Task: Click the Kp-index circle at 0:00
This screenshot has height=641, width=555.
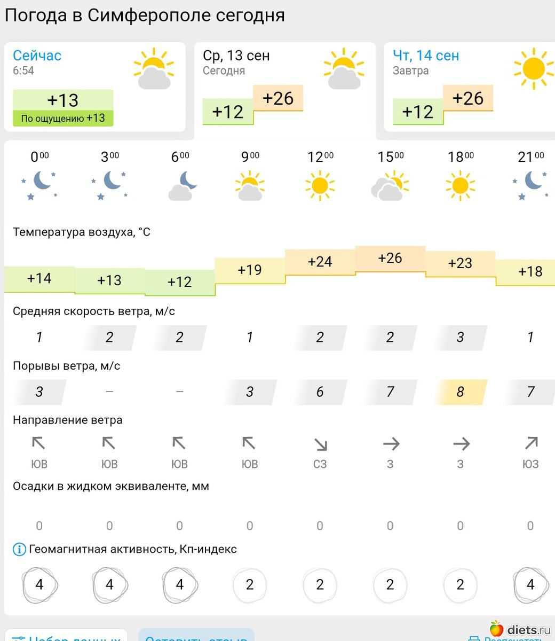Action: pyautogui.click(x=39, y=585)
